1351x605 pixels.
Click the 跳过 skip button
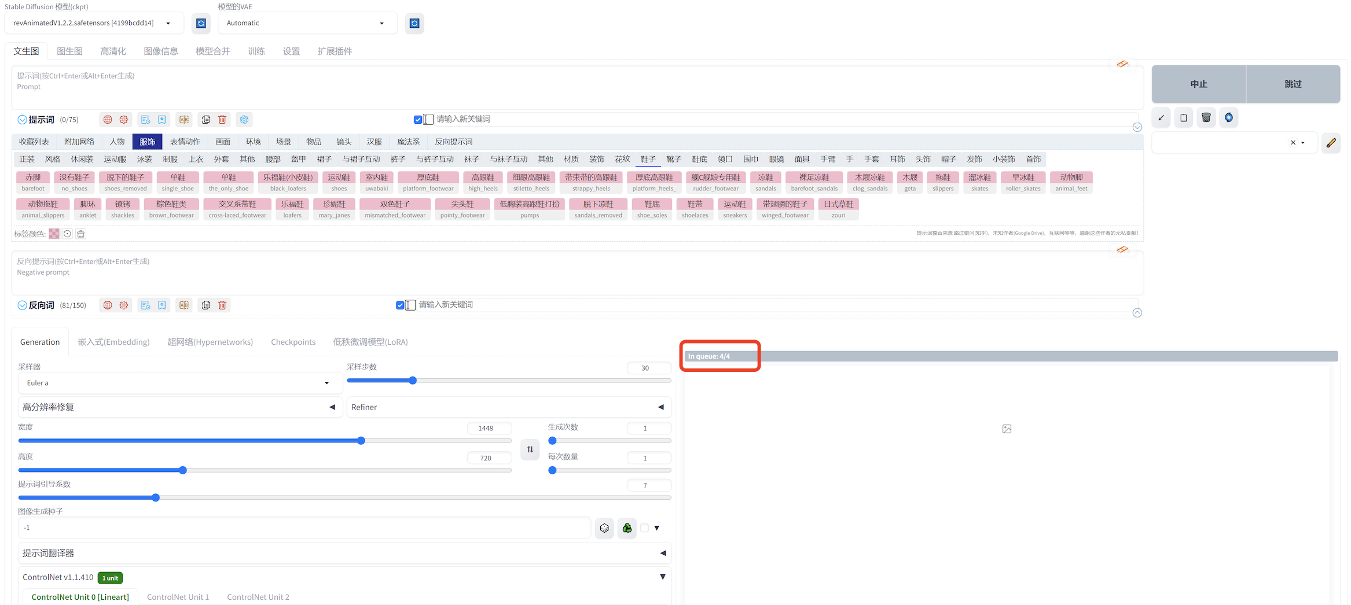1293,84
